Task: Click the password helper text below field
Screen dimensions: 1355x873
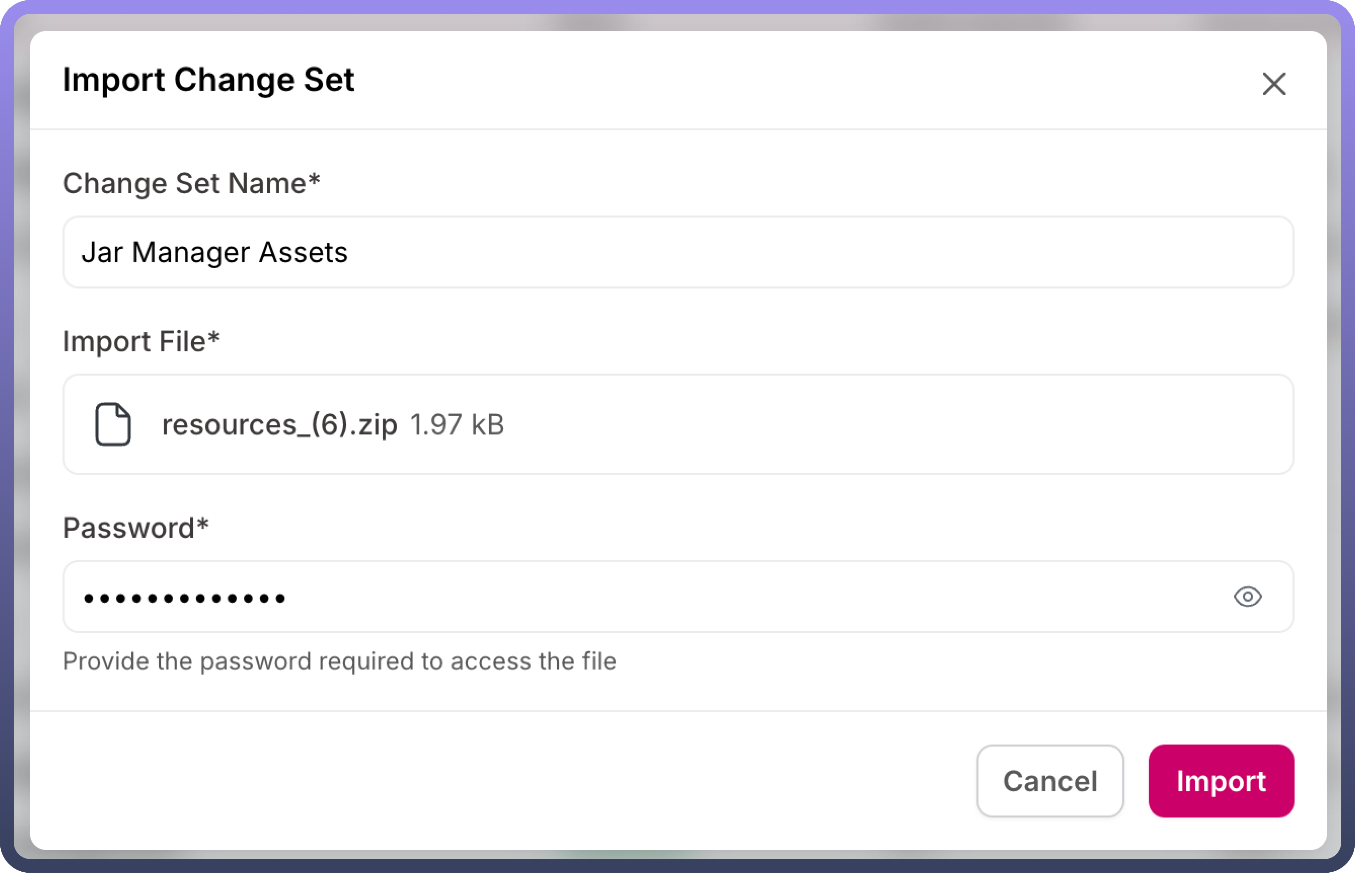Action: (339, 661)
